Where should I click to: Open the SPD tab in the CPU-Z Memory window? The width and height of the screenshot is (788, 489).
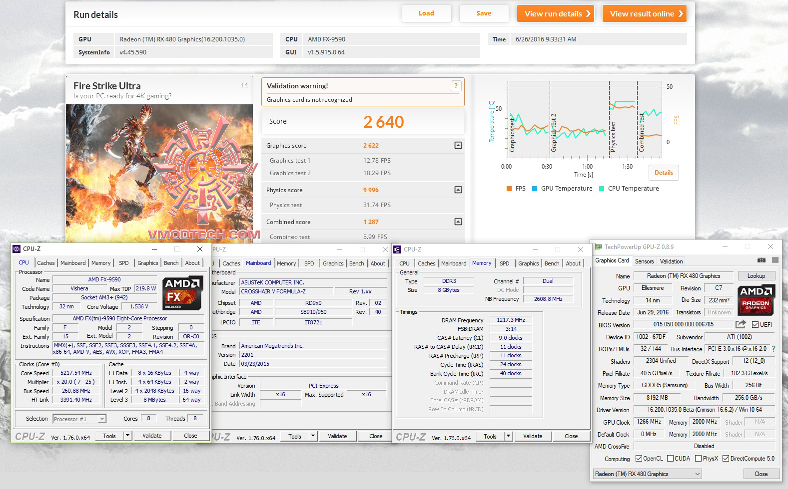click(x=505, y=263)
